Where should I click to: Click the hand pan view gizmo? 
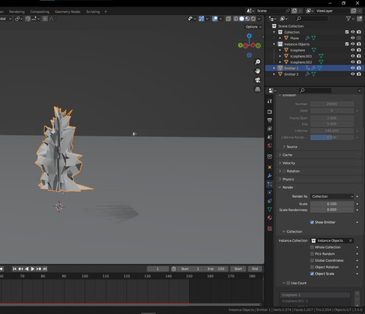pyautogui.click(x=258, y=71)
